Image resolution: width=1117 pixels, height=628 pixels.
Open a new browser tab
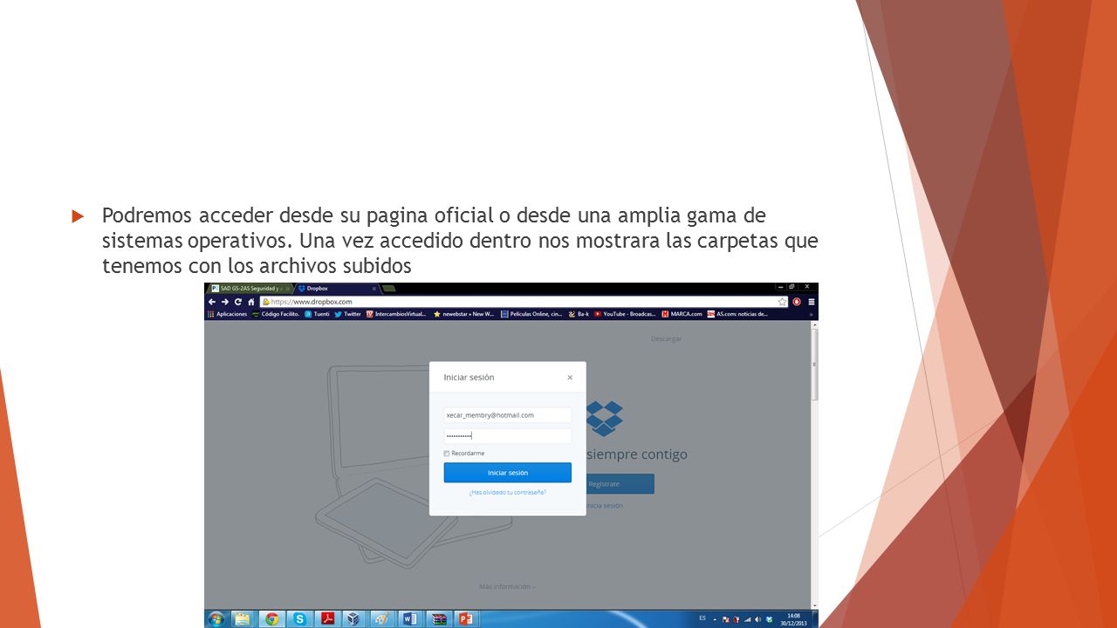point(389,288)
